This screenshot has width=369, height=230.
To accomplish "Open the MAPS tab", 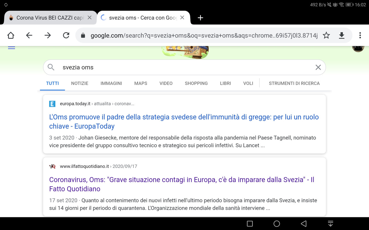I will coord(141,83).
